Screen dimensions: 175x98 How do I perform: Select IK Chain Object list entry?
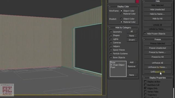(117, 65)
